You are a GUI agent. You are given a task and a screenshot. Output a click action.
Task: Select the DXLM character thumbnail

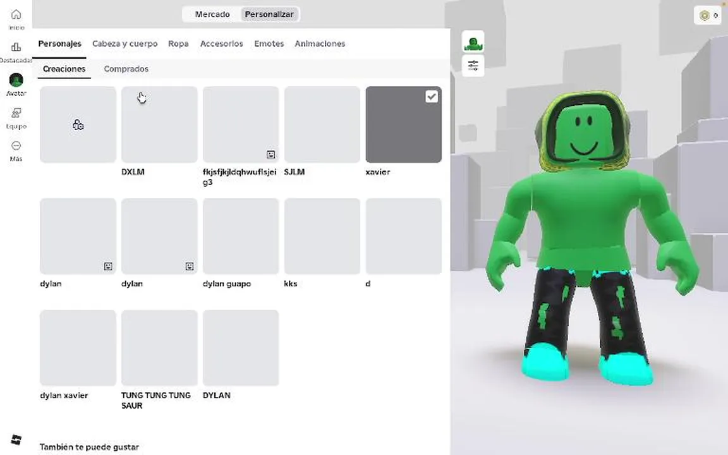pyautogui.click(x=159, y=124)
